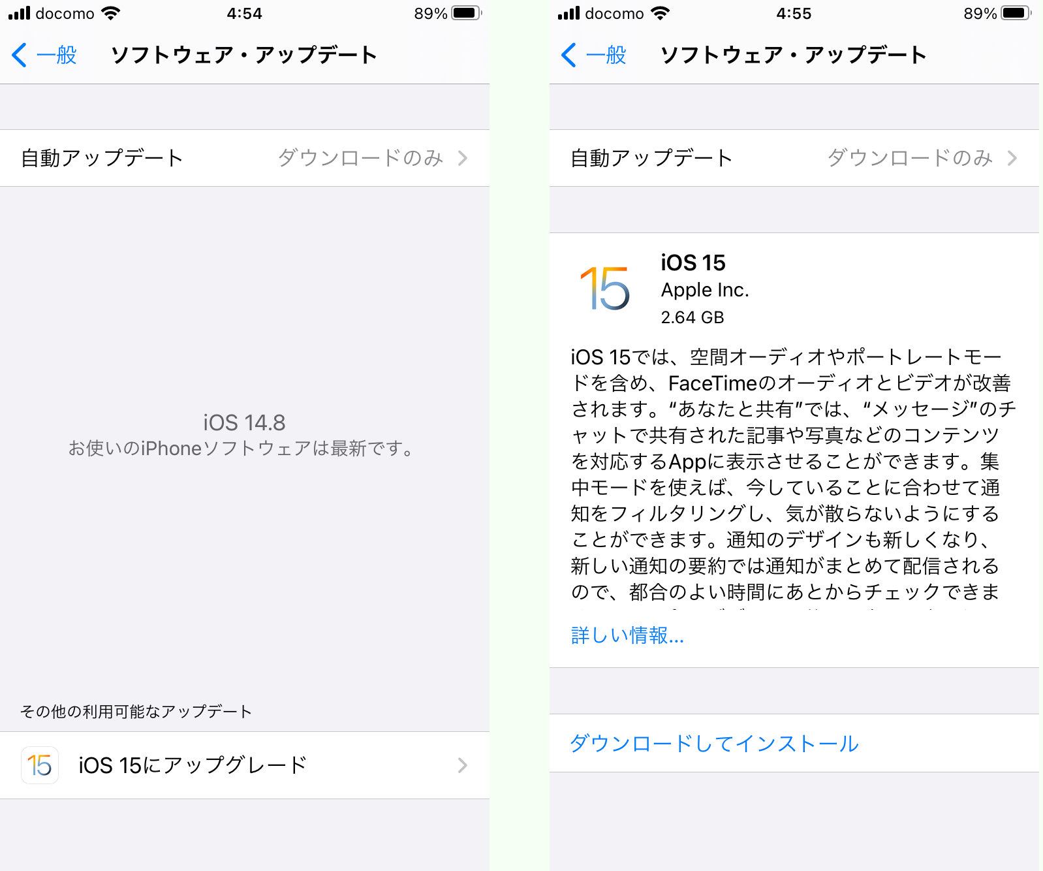This screenshot has width=1043, height=871.
Task: Tap the Wi-Fi icon on the right screen
Action: click(661, 13)
